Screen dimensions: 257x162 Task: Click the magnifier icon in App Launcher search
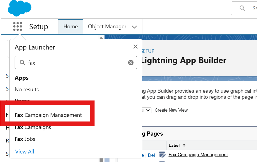pyautogui.click(x=22, y=63)
